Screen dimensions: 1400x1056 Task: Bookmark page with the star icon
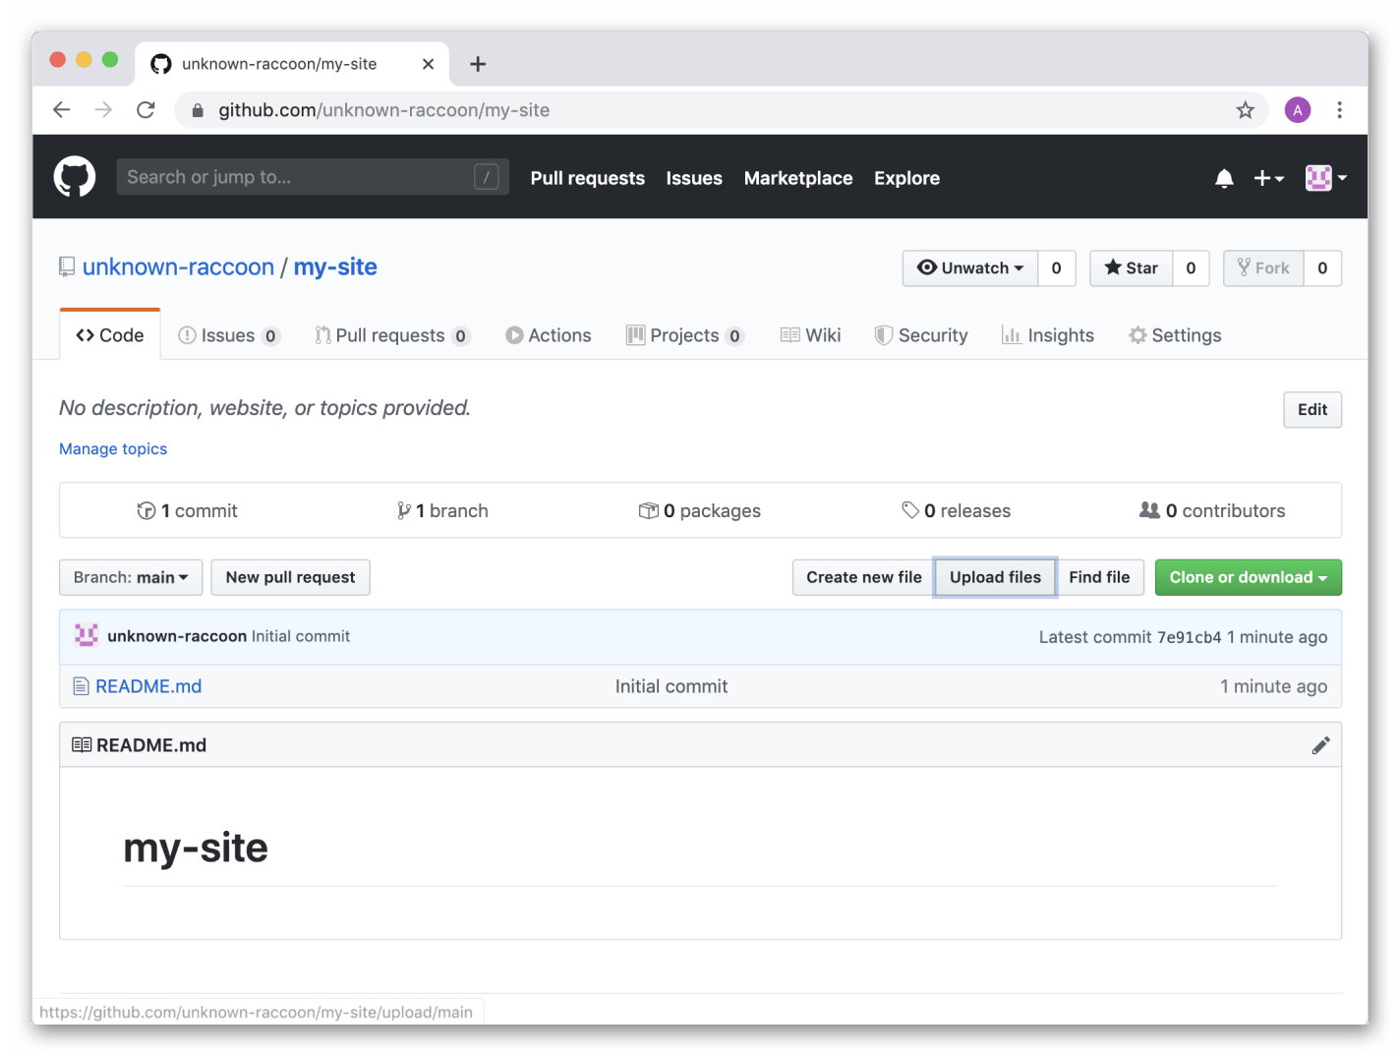click(x=1246, y=110)
